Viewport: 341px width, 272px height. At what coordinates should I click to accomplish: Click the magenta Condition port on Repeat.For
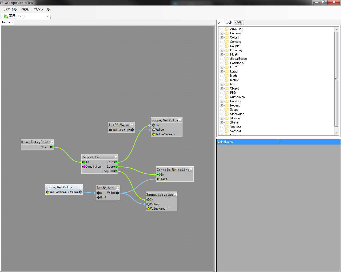coord(84,167)
